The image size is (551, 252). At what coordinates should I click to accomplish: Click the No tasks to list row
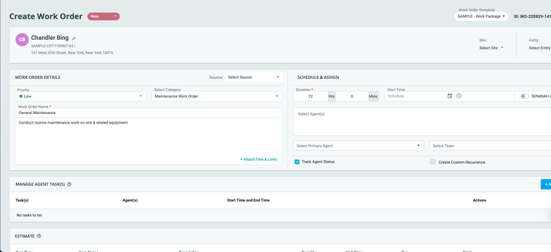pyautogui.click(x=280, y=215)
